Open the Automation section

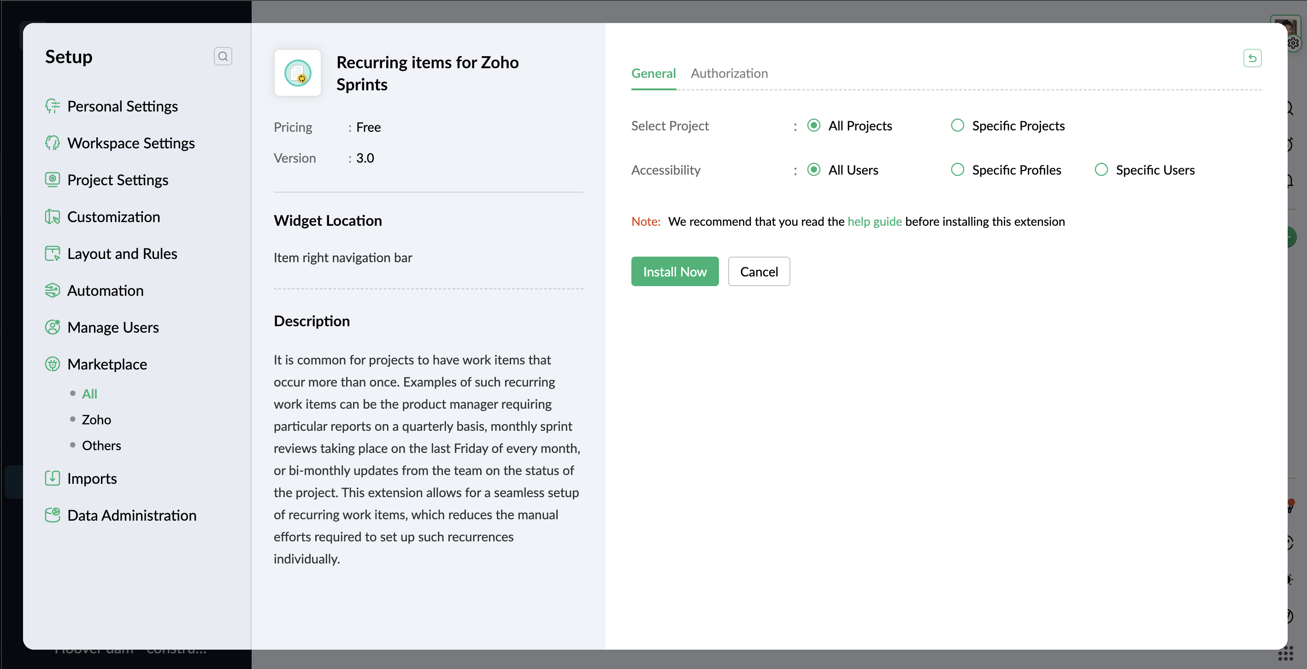tap(106, 290)
